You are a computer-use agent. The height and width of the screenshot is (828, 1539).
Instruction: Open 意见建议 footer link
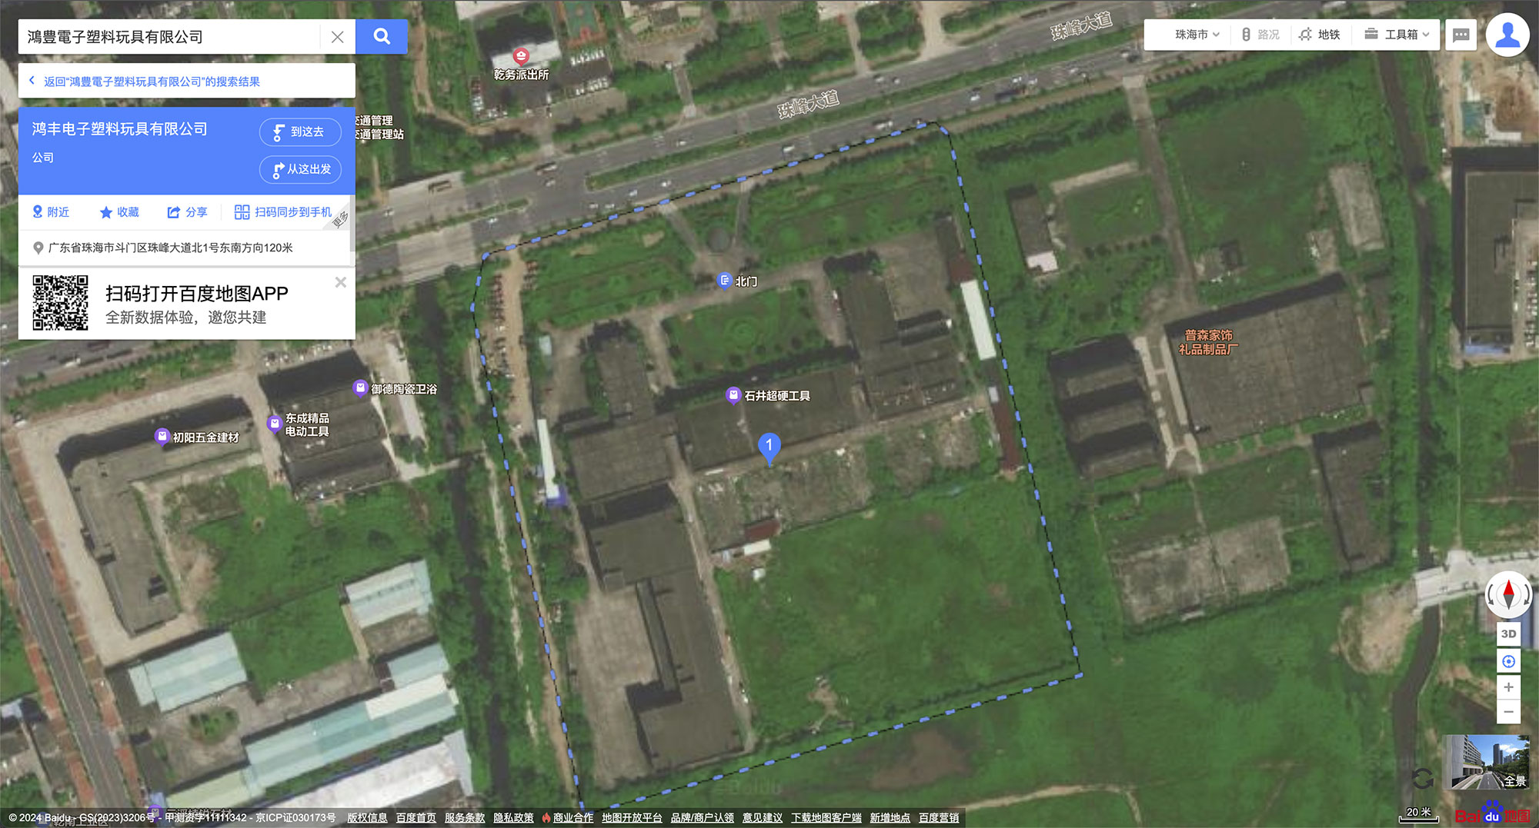(763, 817)
